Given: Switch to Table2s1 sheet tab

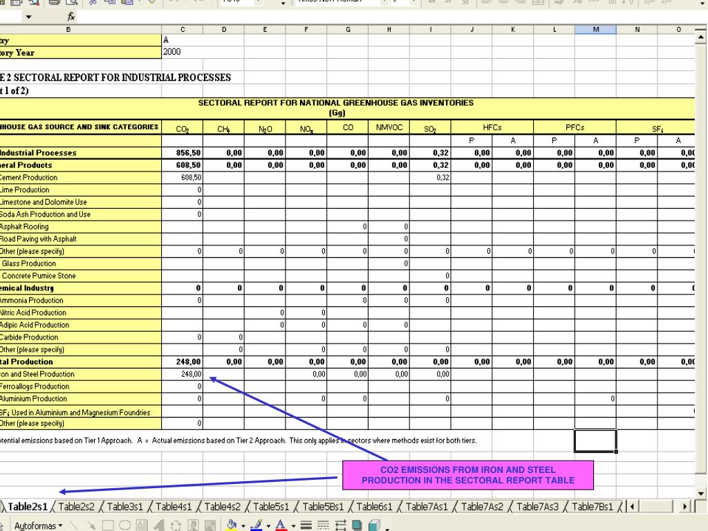Looking at the screenshot, I should tap(28, 507).
